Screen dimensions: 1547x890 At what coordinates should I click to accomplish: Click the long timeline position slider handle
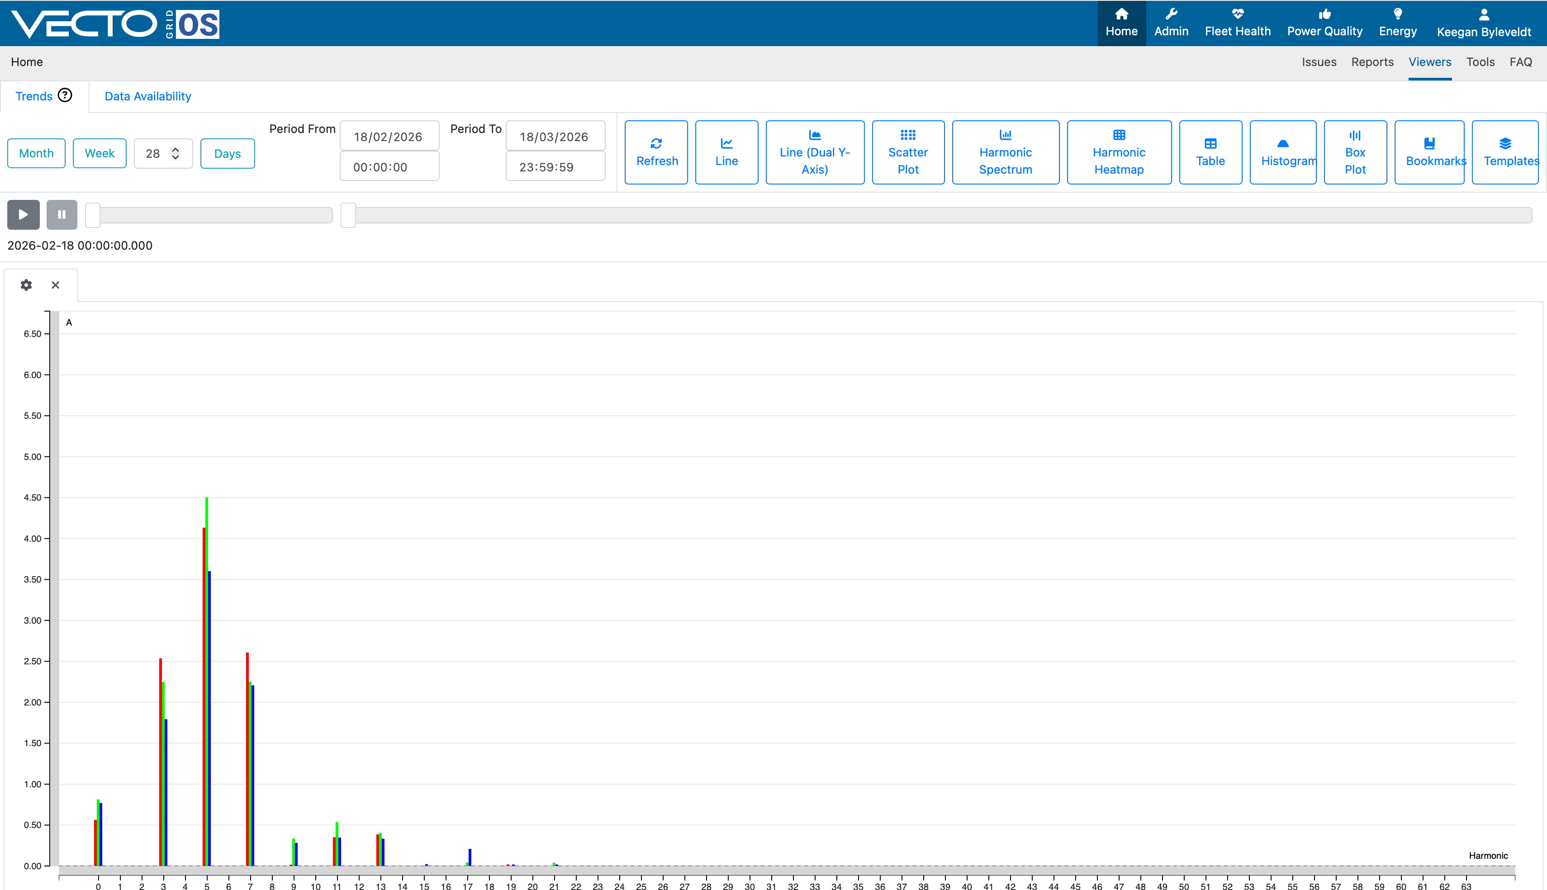[348, 215]
